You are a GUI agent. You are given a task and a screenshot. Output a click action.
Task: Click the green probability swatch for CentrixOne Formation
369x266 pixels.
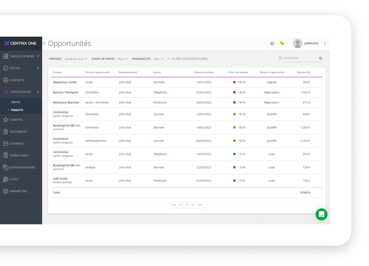pos(234,114)
